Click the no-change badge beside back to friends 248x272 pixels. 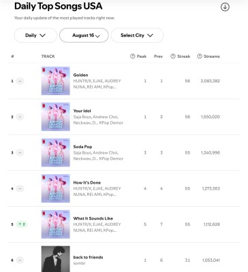tap(20, 260)
